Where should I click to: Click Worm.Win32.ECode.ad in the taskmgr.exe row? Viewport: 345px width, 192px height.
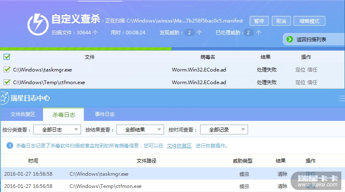pyautogui.click(x=199, y=70)
